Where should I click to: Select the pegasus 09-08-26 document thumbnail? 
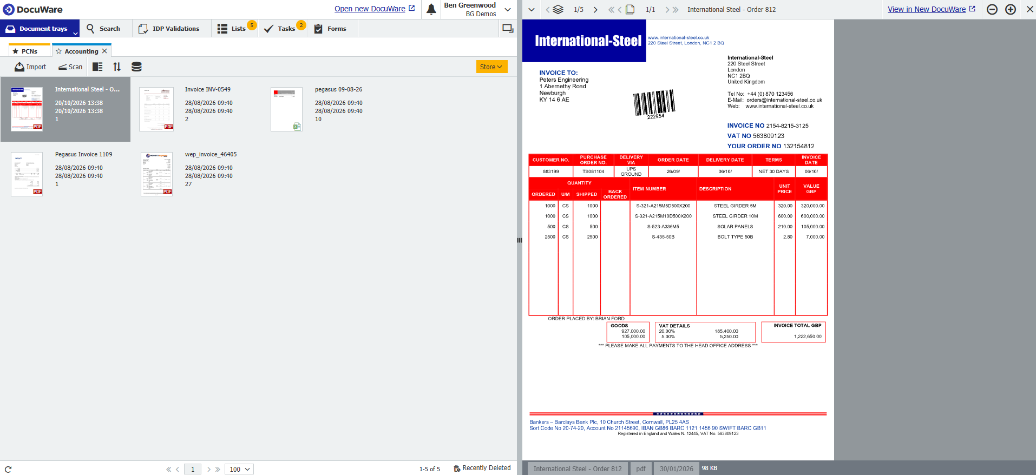tap(286, 109)
